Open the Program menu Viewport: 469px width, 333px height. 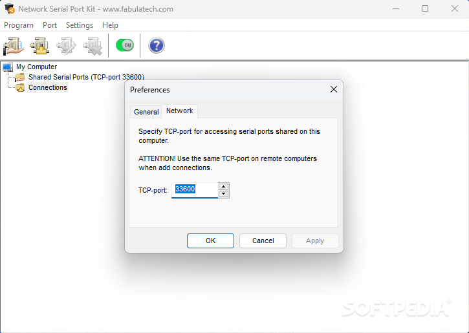19,25
